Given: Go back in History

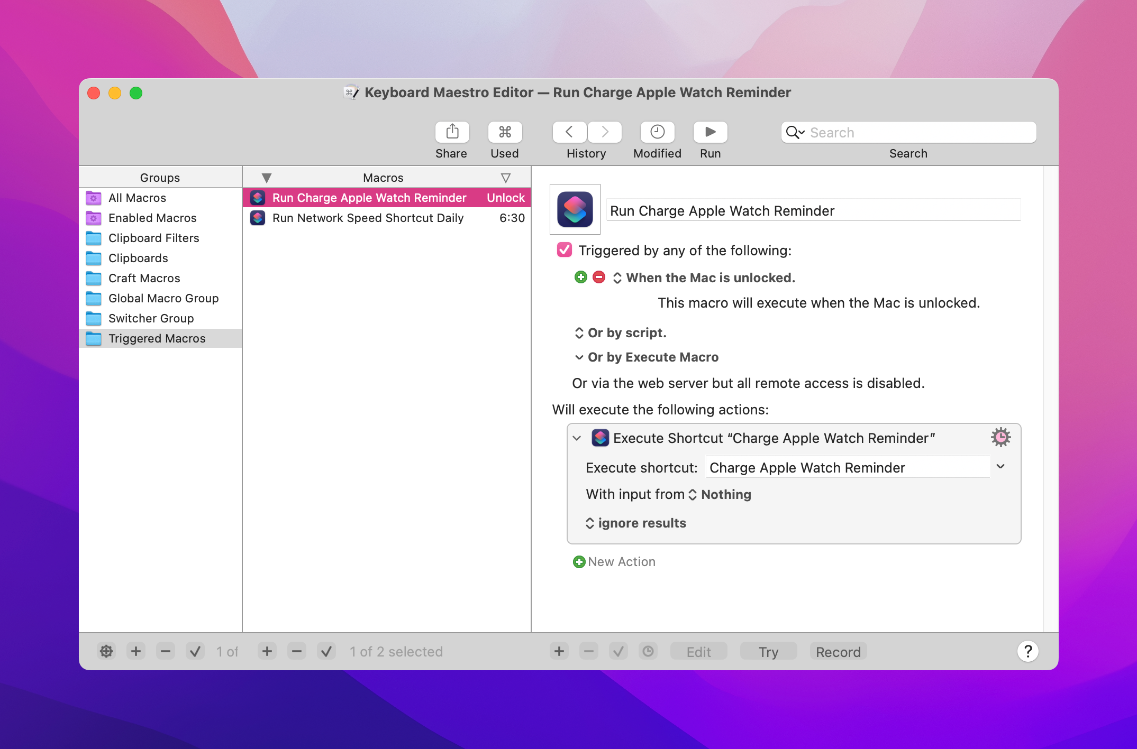Looking at the screenshot, I should (x=569, y=132).
